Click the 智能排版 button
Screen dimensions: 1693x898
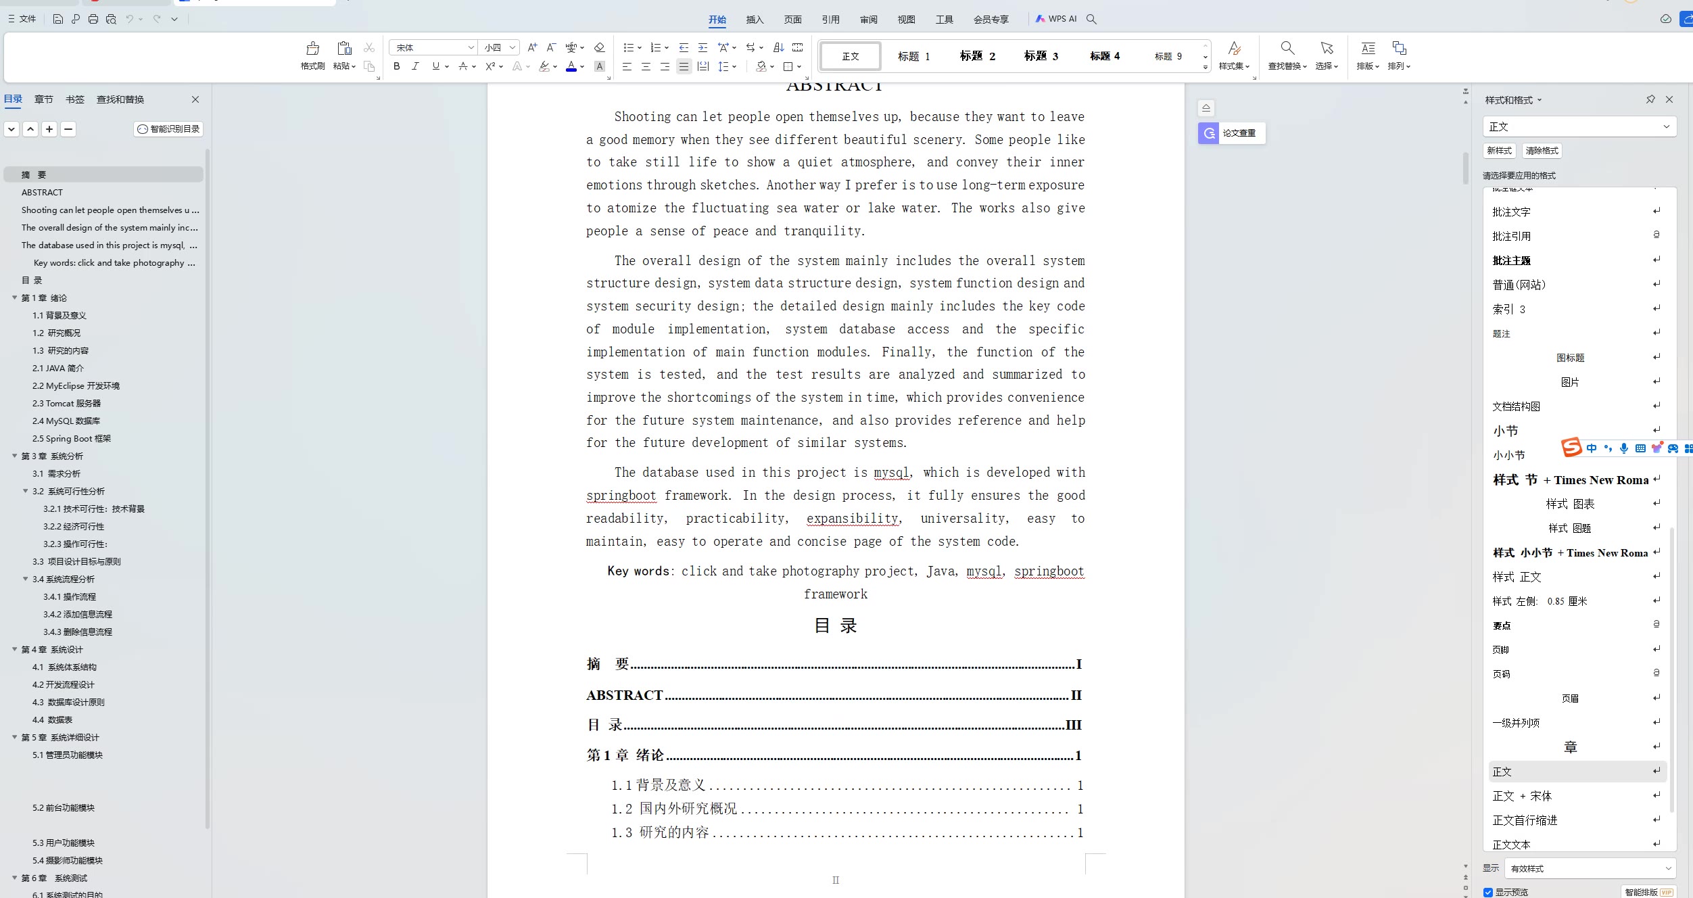tap(1648, 892)
